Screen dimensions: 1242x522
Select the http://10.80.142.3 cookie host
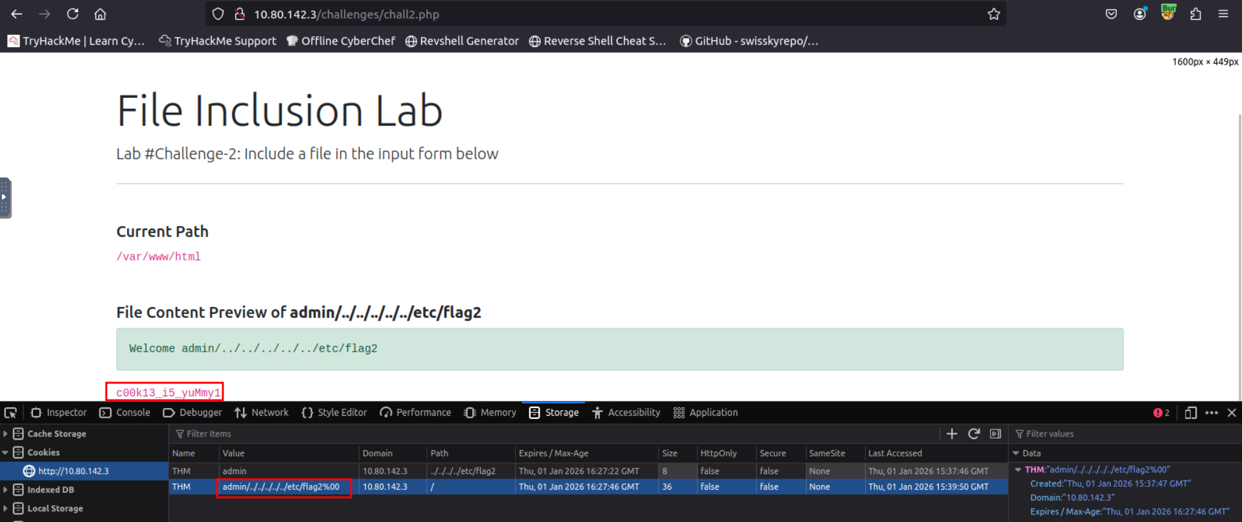[x=73, y=471]
